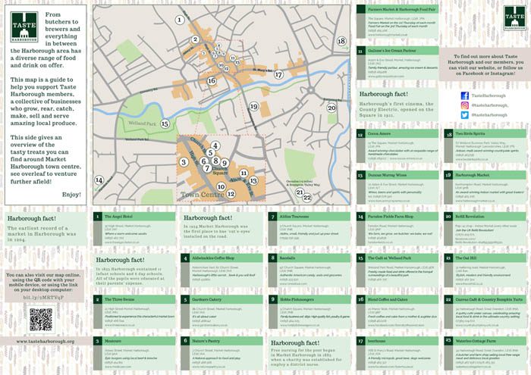
Task: Click the number 22 box of the Canvas Café card
Action: click(448, 299)
